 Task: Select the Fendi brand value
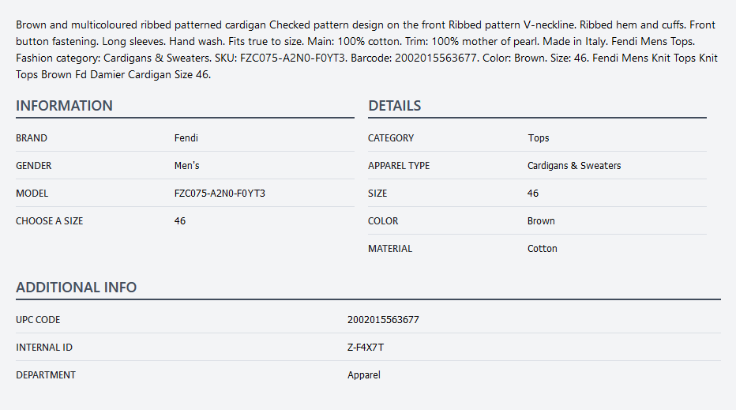coord(186,138)
